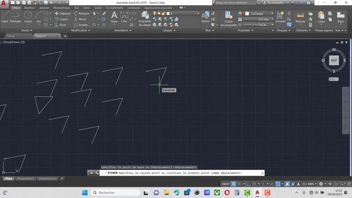Click Copier les propriétés tool
This screenshot has height=198, width=352.
(x=229, y=19)
